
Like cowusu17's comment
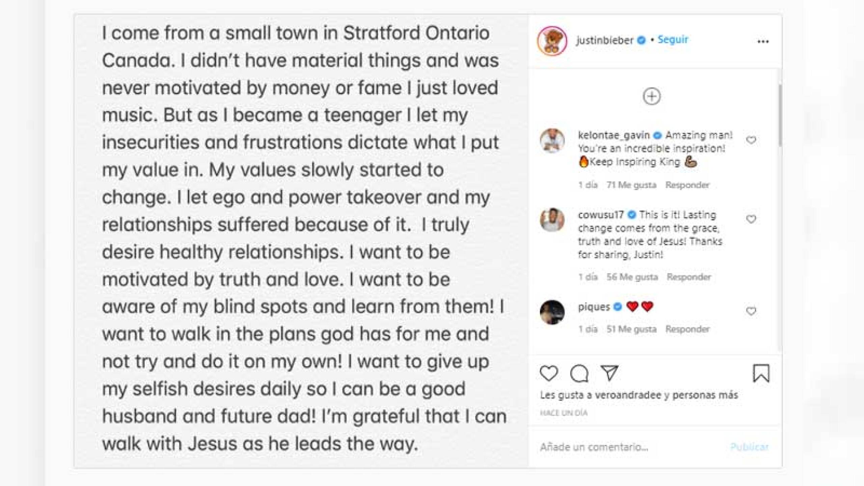point(751,219)
